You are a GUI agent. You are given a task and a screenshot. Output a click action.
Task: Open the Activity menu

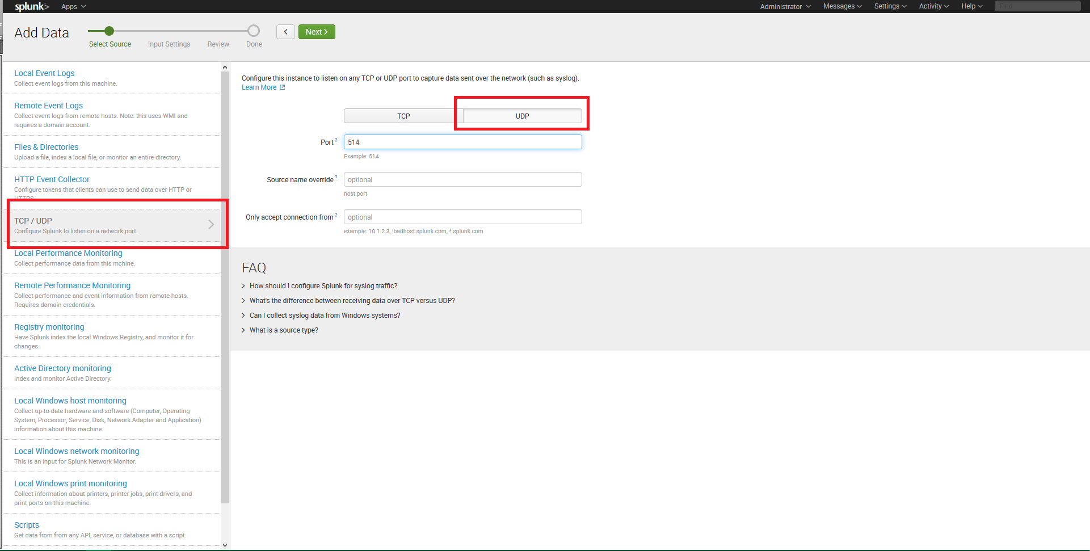coord(933,6)
